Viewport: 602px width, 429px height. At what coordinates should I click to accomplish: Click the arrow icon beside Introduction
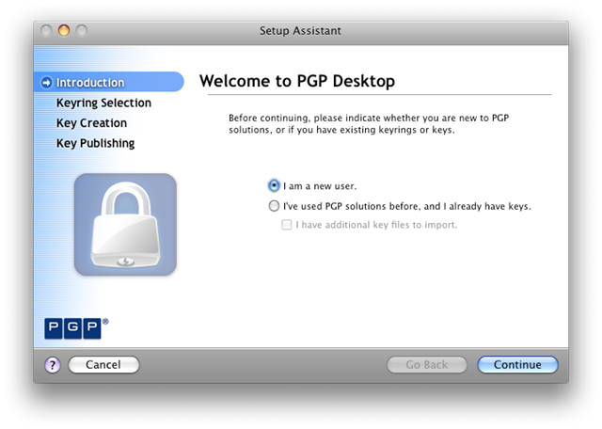(46, 82)
